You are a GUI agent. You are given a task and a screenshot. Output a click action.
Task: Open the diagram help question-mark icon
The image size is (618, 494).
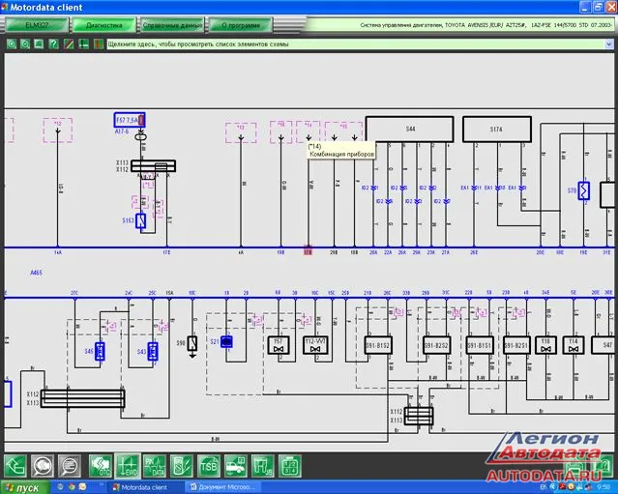[53, 44]
